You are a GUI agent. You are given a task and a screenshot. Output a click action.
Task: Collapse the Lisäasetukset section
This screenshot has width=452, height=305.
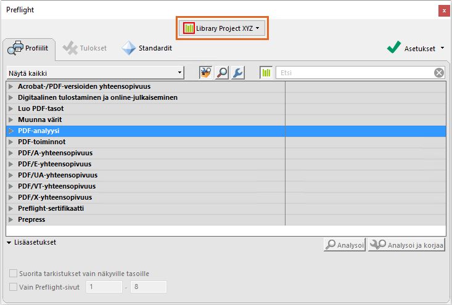pyautogui.click(x=9, y=243)
